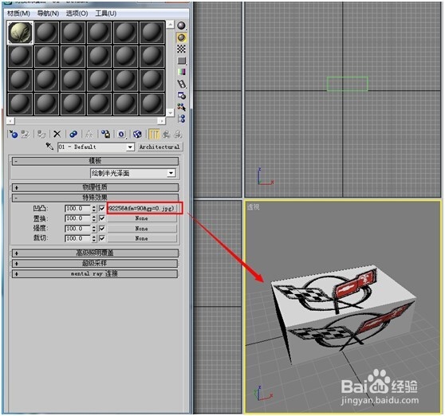Click the Material ID Channel icon
The height and width of the screenshot is (416, 445).
pos(121,134)
